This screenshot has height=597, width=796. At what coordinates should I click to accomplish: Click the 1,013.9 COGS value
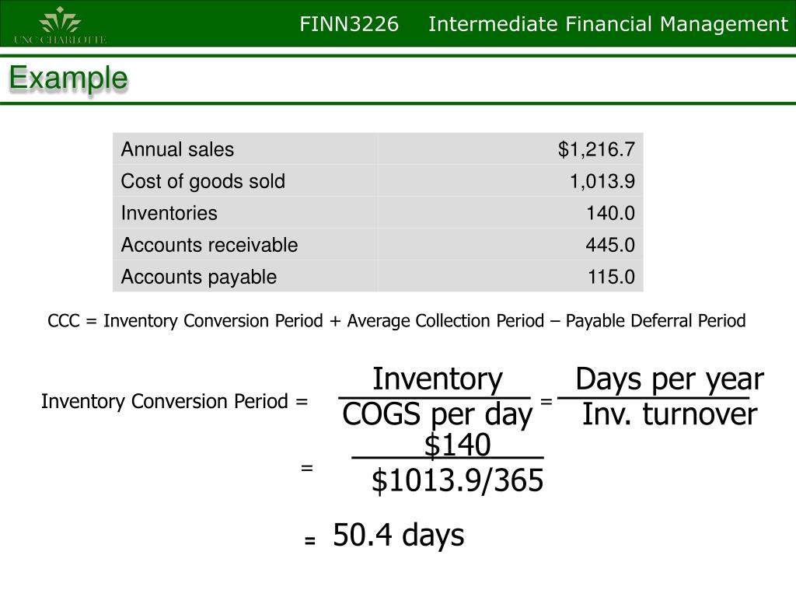[x=602, y=182]
